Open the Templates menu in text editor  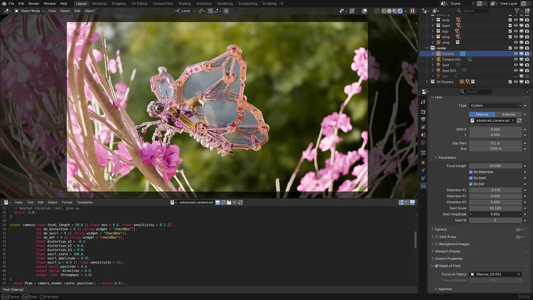tap(85, 202)
